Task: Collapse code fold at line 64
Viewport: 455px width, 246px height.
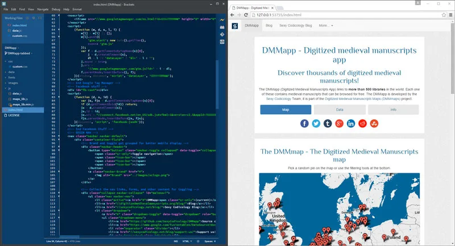Action: (x=59, y=30)
